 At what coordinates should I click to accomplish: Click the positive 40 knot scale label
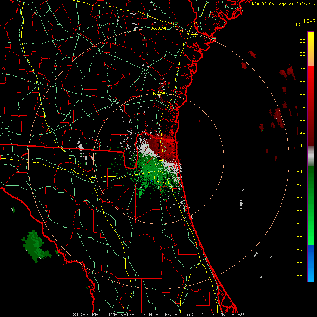click(303, 106)
